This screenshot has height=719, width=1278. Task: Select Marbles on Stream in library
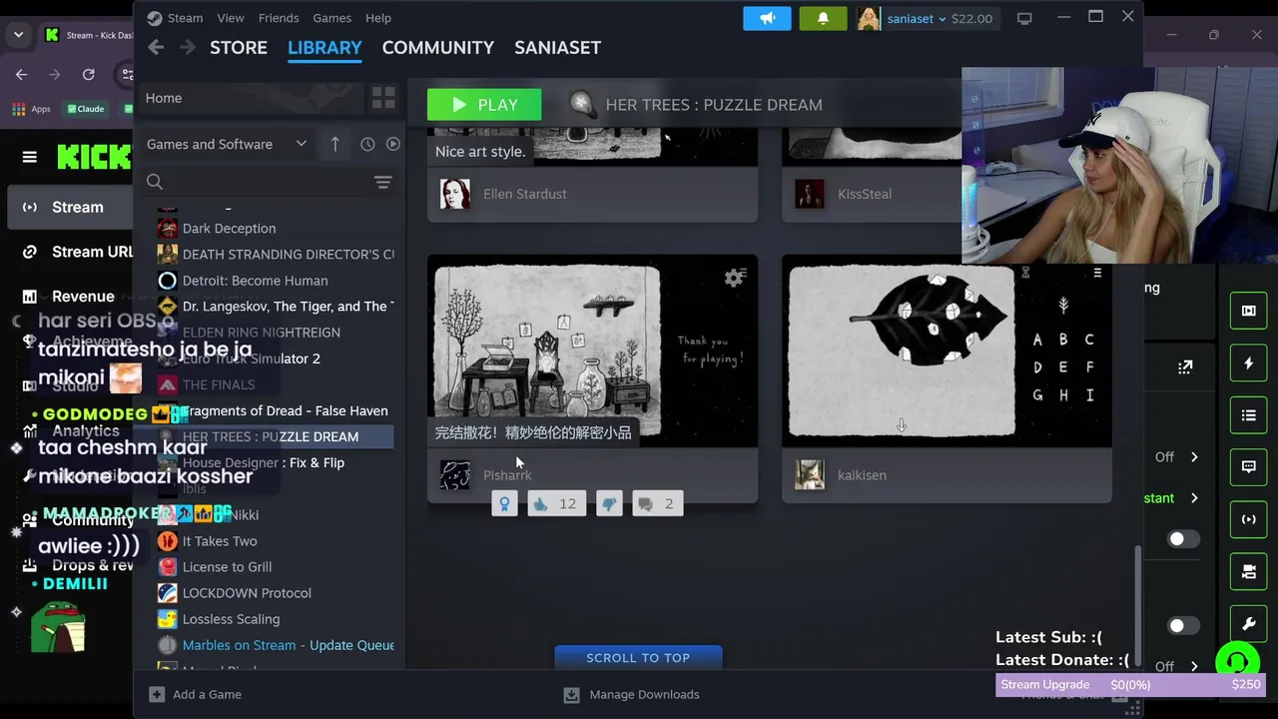click(x=275, y=645)
